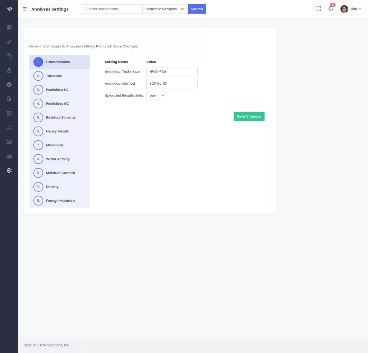The image size is (368, 353).
Task: Select the Density tab
Action: 59,187
